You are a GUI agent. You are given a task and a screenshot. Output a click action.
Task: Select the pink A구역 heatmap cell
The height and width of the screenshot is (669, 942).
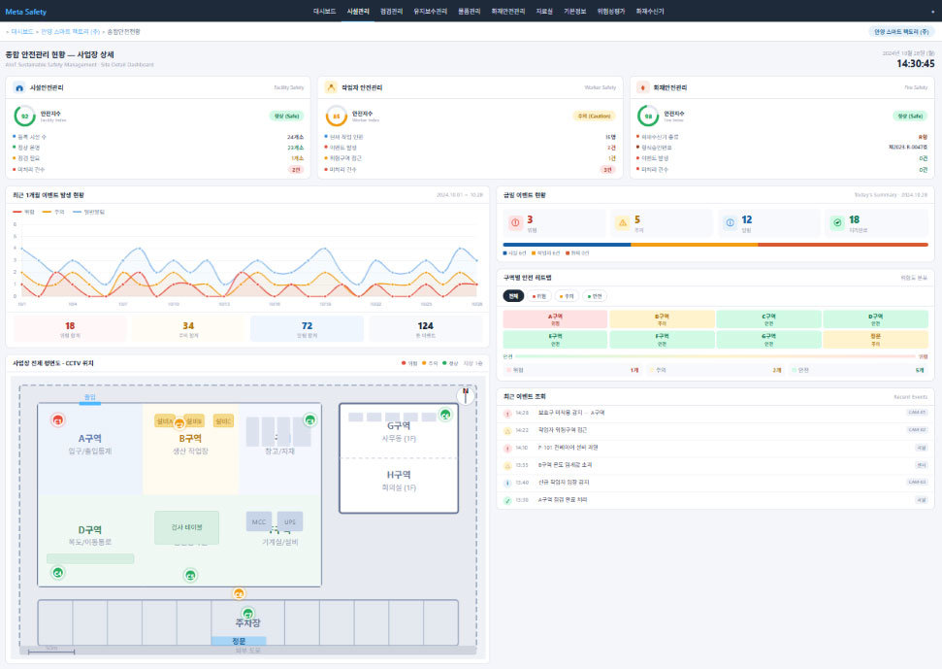[555, 319]
